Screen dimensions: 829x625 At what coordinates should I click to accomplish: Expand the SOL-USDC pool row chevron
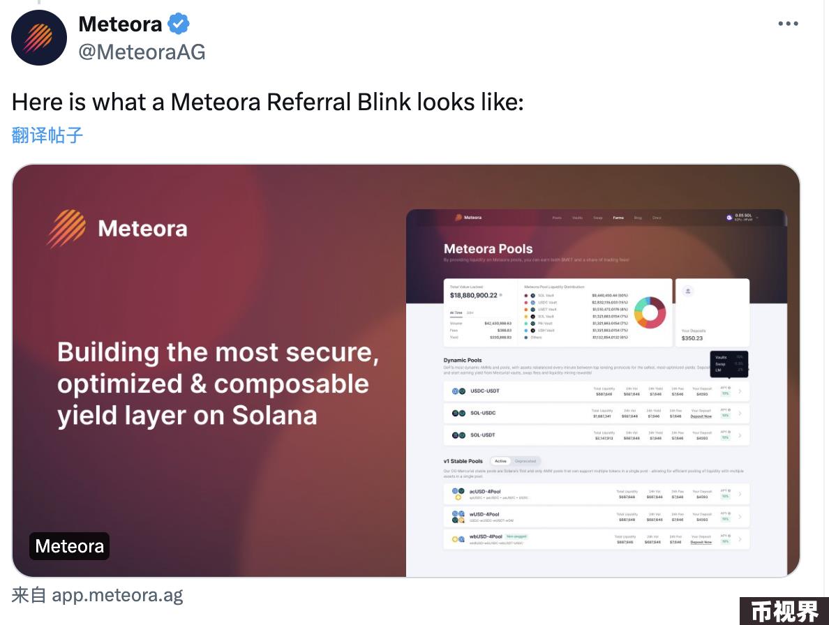point(740,413)
